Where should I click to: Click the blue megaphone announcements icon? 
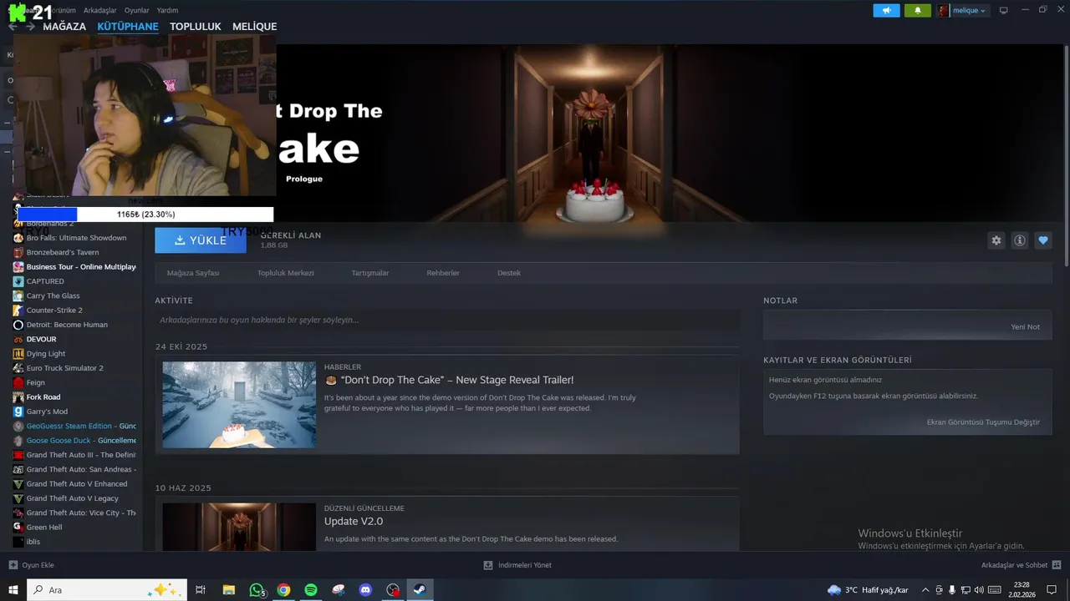886,11
